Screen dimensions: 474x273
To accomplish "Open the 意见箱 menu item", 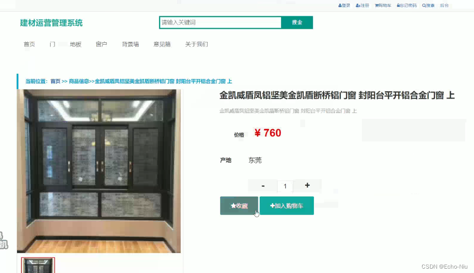I will pyautogui.click(x=162, y=44).
